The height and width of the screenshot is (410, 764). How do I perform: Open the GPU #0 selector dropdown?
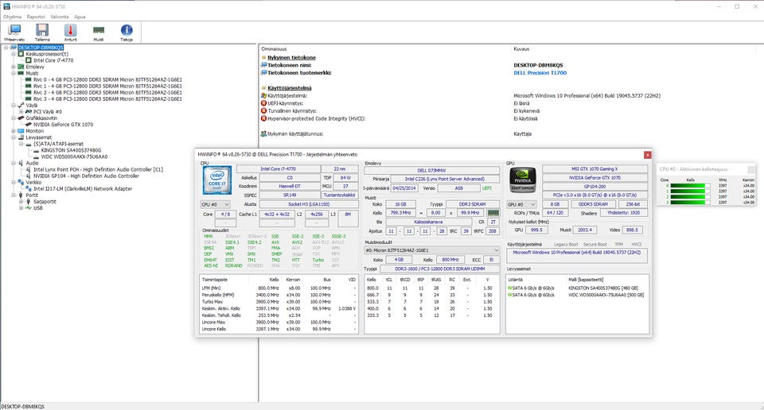[520, 204]
